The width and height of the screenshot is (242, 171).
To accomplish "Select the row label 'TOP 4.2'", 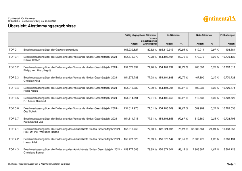I will tap(14, 139).
